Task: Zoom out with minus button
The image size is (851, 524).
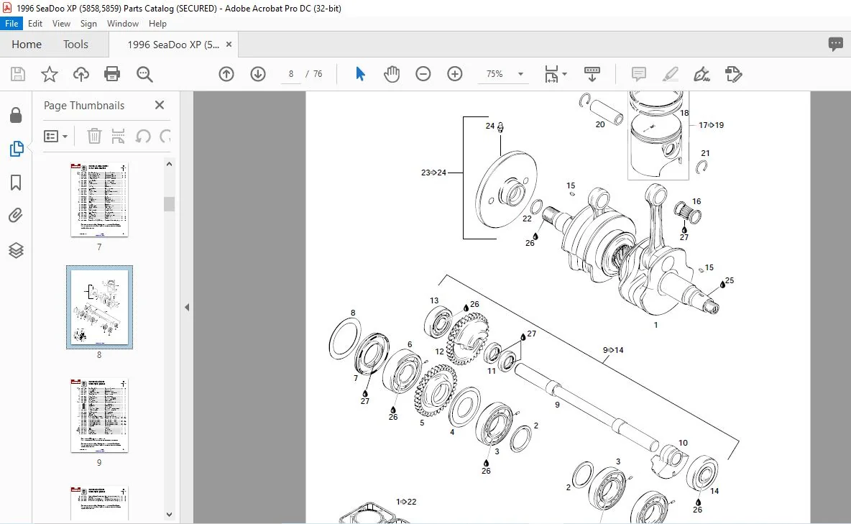Action: 423,74
